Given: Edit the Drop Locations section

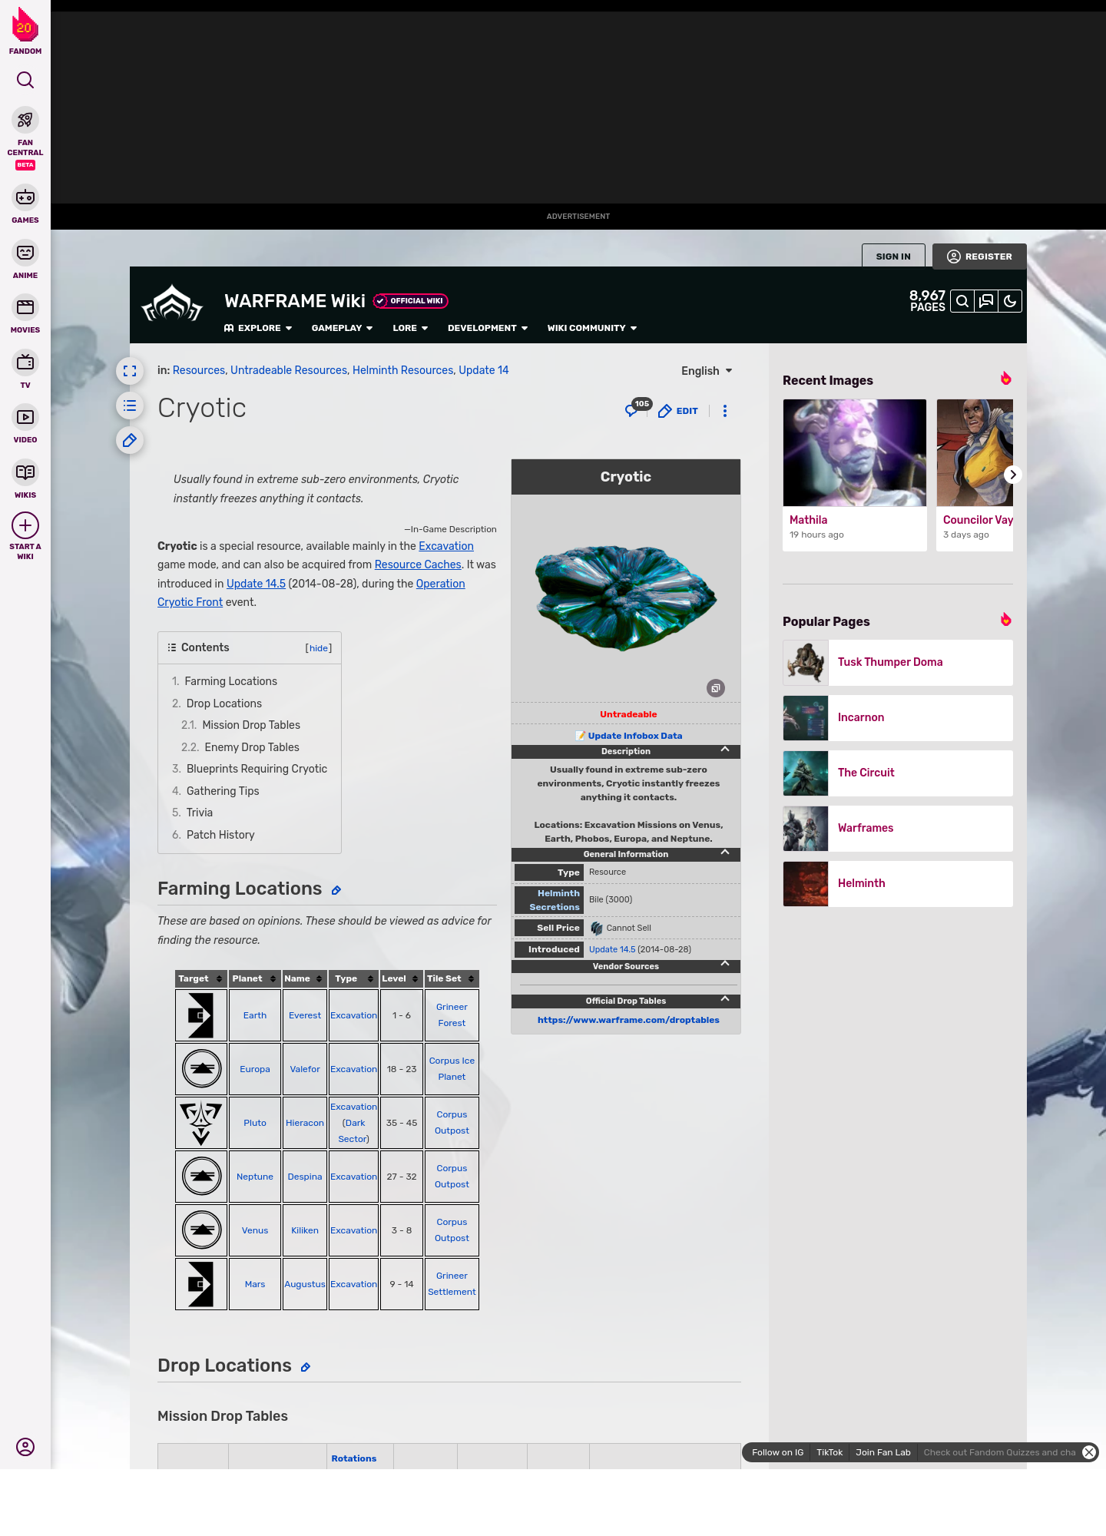Looking at the screenshot, I should pos(306,1367).
